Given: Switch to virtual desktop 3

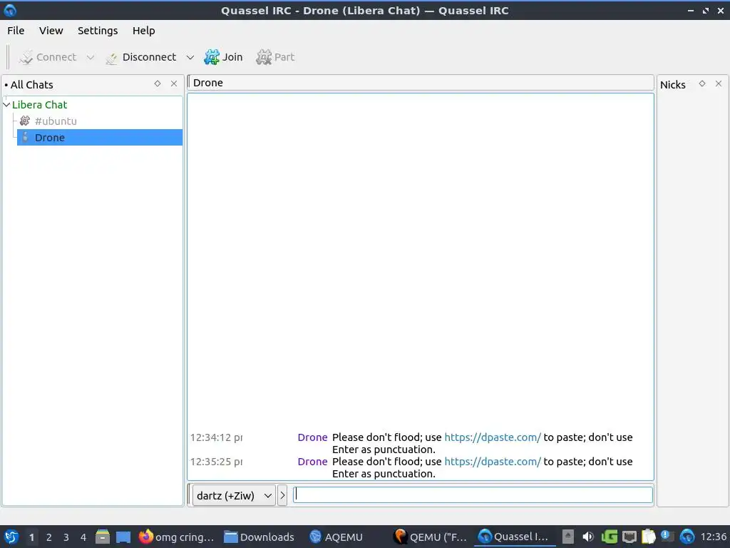Looking at the screenshot, I should click(66, 537).
